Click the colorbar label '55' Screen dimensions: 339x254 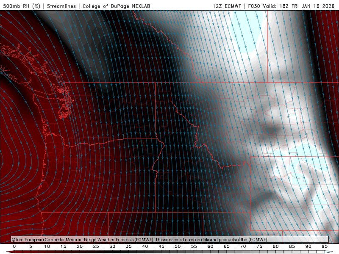pyautogui.click(x=194, y=246)
